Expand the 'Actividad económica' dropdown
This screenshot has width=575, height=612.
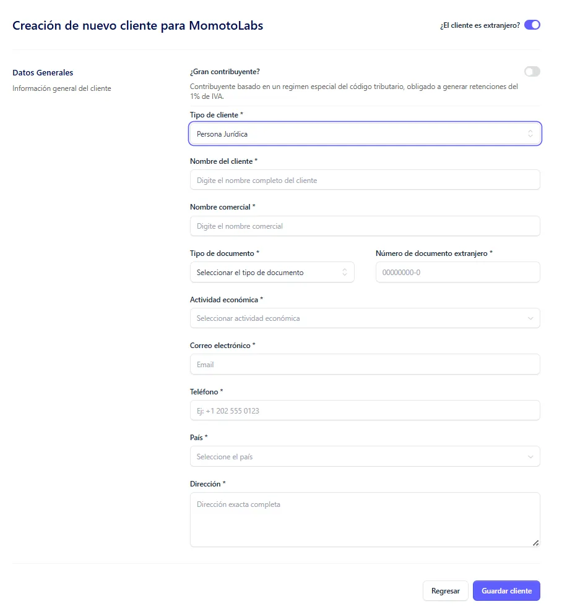(x=365, y=318)
